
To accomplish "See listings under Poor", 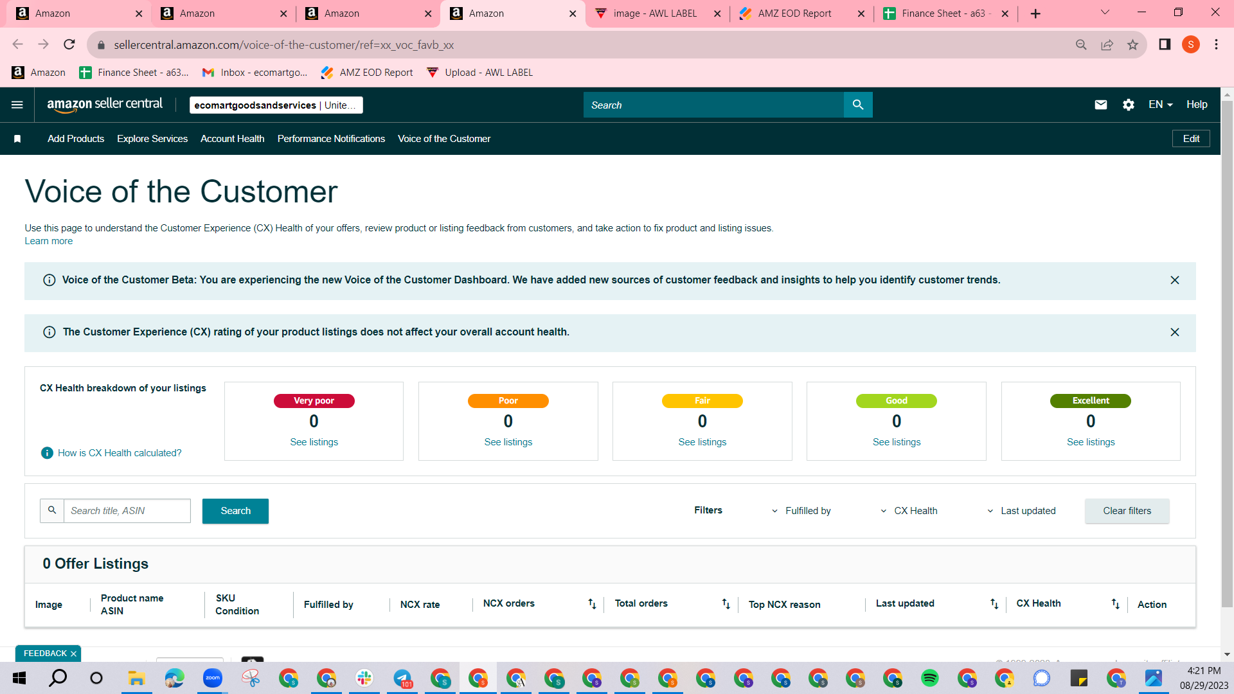I will tap(508, 442).
